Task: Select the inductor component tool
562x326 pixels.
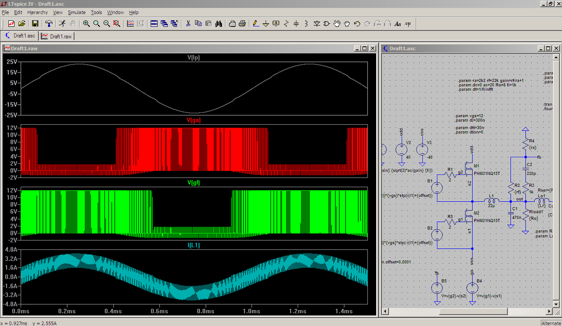Action: coord(306,24)
